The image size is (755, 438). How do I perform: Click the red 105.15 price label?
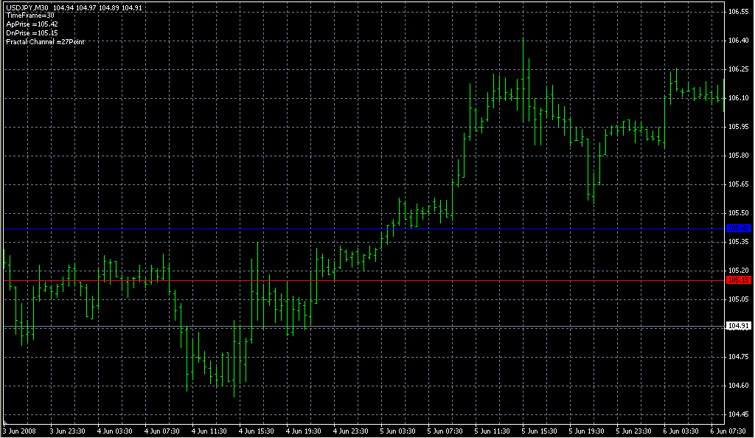pos(738,280)
